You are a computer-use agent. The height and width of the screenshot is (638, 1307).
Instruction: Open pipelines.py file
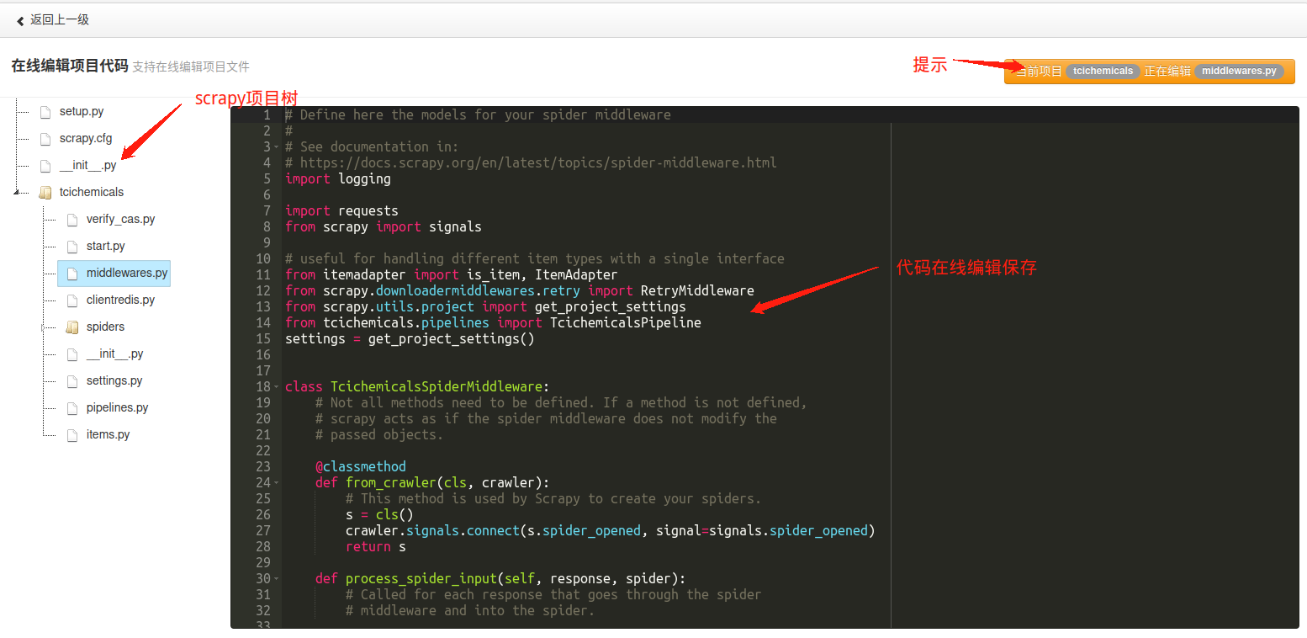click(x=117, y=407)
